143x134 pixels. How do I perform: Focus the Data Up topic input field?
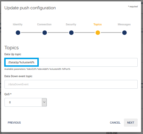pyautogui.click(x=71, y=62)
